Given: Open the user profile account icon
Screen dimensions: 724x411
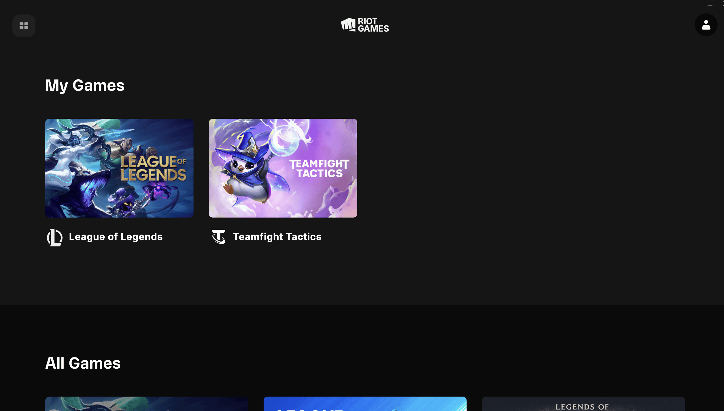Looking at the screenshot, I should coord(706,25).
